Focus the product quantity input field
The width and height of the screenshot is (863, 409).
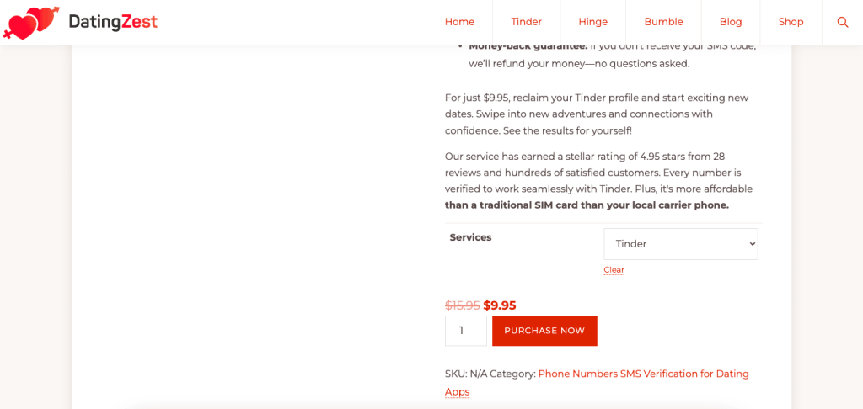(465, 331)
